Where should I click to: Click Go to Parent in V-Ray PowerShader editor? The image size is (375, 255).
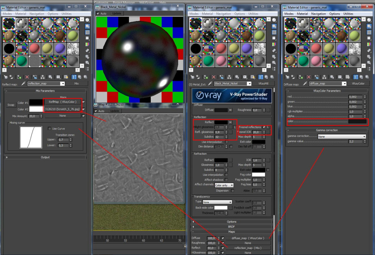(266, 77)
